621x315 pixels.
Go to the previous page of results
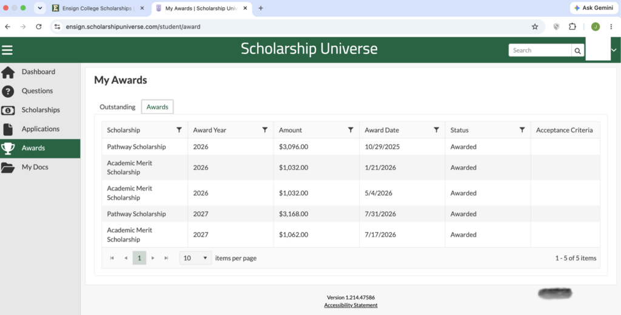click(x=126, y=258)
